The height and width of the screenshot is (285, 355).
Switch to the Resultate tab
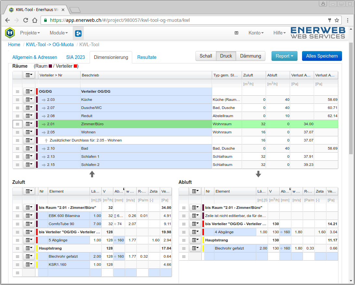point(147,57)
